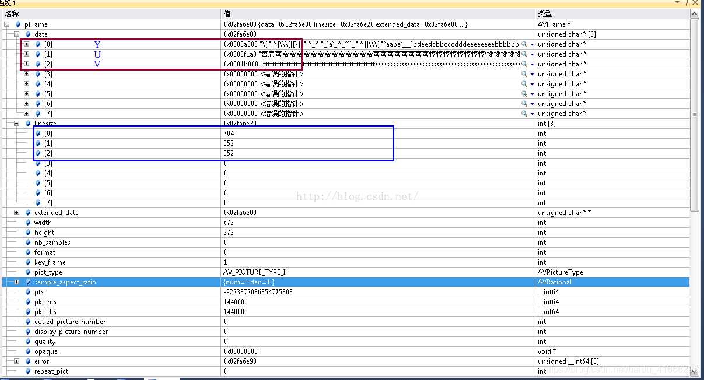The height and width of the screenshot is (380, 704).
Task: Expand data element [0]
Action: pos(26,44)
